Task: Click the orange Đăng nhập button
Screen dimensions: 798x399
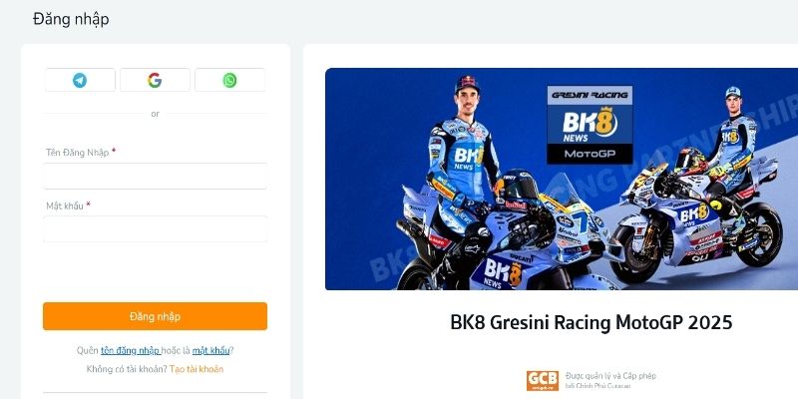Action: point(155,316)
